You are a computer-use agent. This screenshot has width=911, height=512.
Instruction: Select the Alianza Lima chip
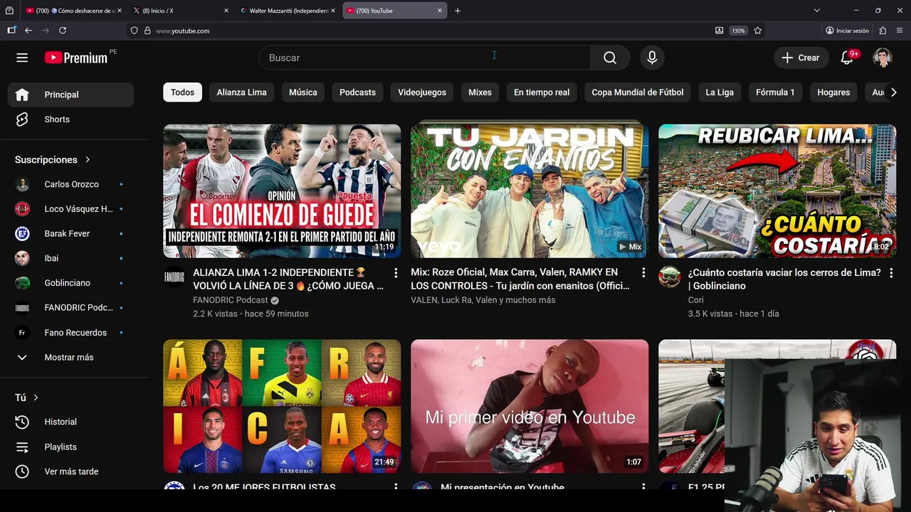point(241,92)
